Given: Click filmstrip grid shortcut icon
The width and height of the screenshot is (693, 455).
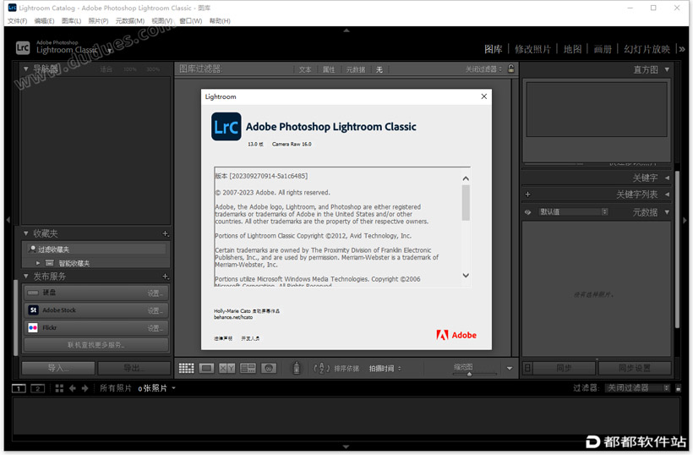Looking at the screenshot, I should (59, 388).
